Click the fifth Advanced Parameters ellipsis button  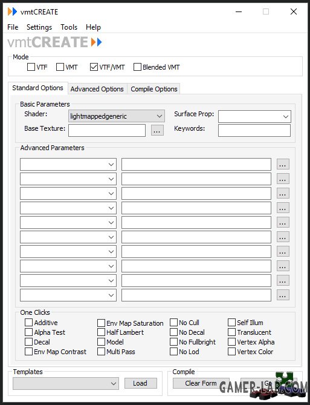click(x=283, y=222)
